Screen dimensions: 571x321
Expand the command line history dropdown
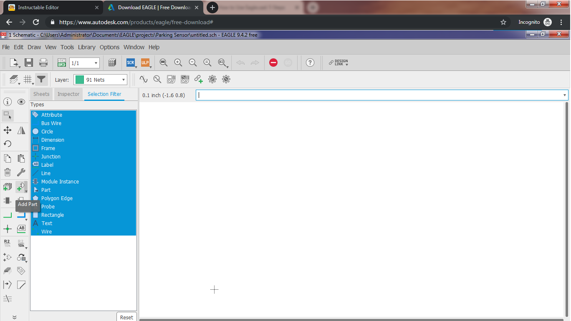[564, 95]
